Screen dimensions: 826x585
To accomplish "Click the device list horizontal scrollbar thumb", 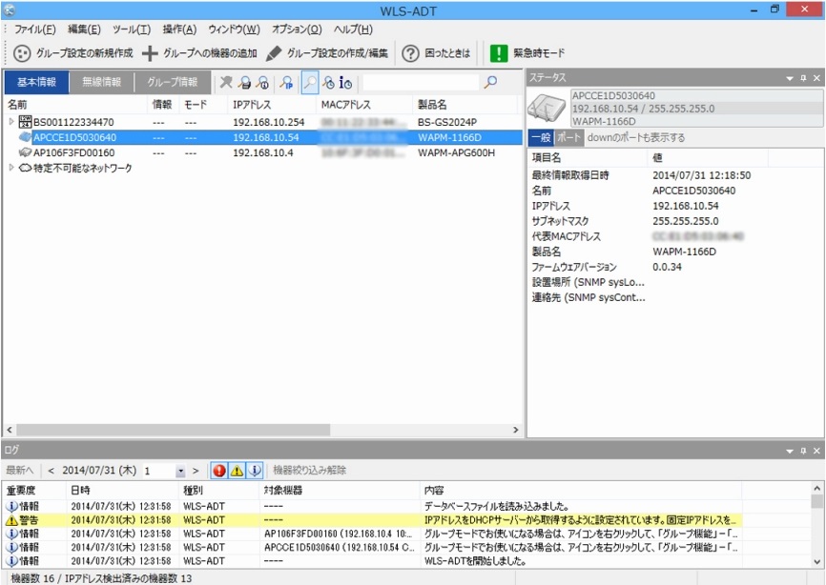I will click(173, 430).
